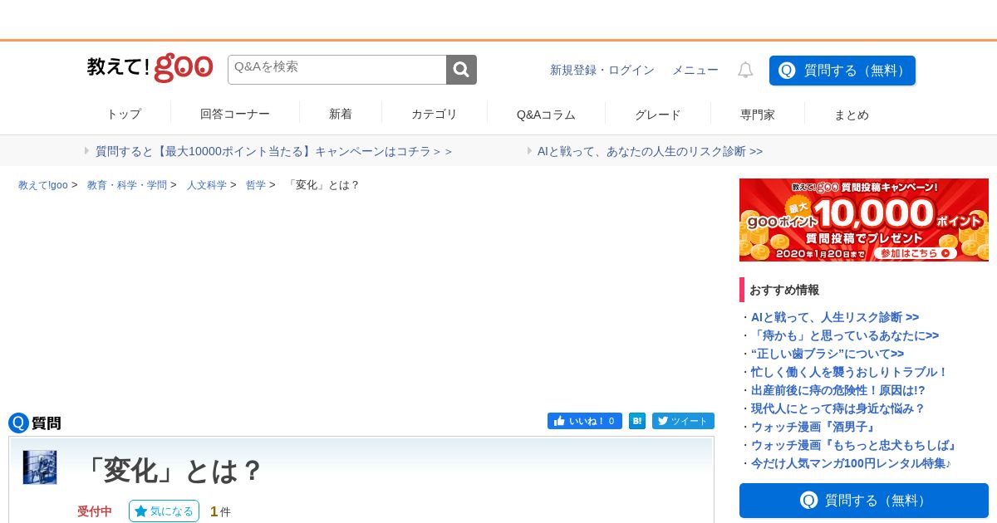Open 出産前後に痔の危険性 link

pyautogui.click(x=838, y=390)
